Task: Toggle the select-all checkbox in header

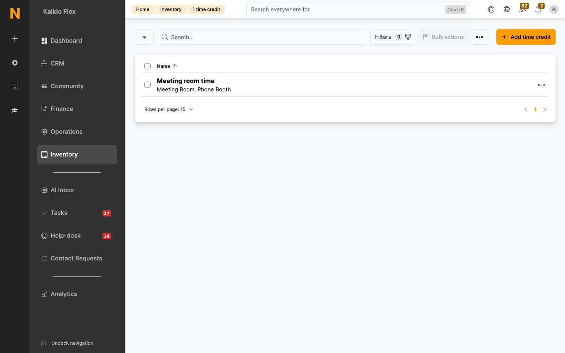Action: click(148, 66)
